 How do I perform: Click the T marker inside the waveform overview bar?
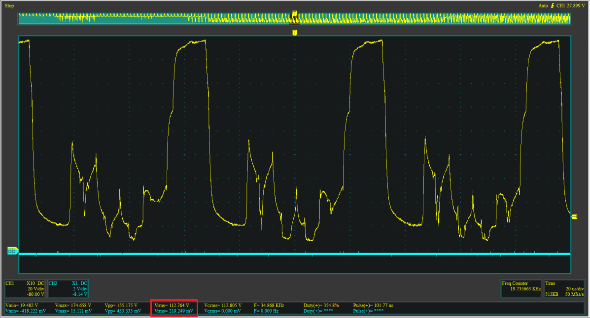pos(295,13)
